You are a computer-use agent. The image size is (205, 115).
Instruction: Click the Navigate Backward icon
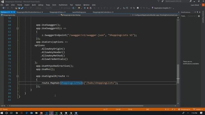(4, 8)
